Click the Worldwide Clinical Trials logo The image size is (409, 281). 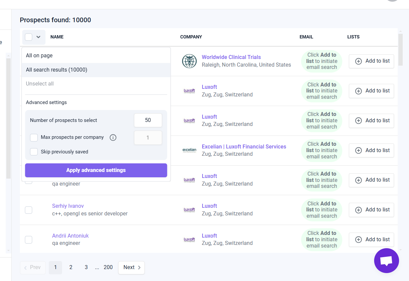pos(189,61)
